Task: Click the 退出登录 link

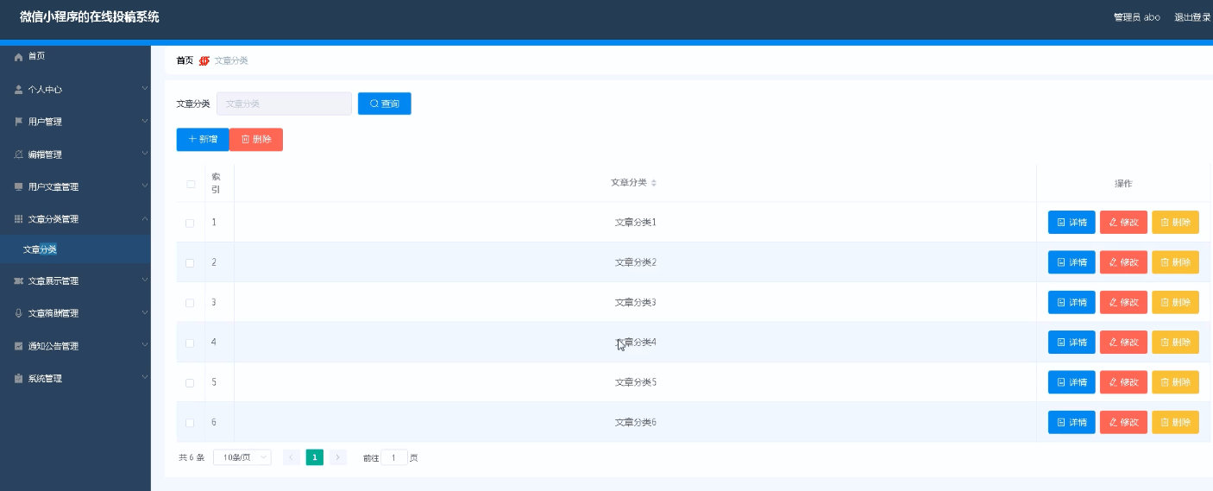Action: tap(1191, 17)
